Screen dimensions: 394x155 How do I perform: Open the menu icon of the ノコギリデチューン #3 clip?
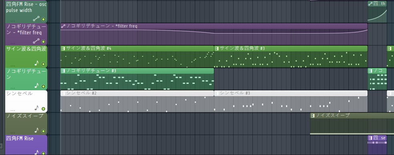click(x=63, y=71)
